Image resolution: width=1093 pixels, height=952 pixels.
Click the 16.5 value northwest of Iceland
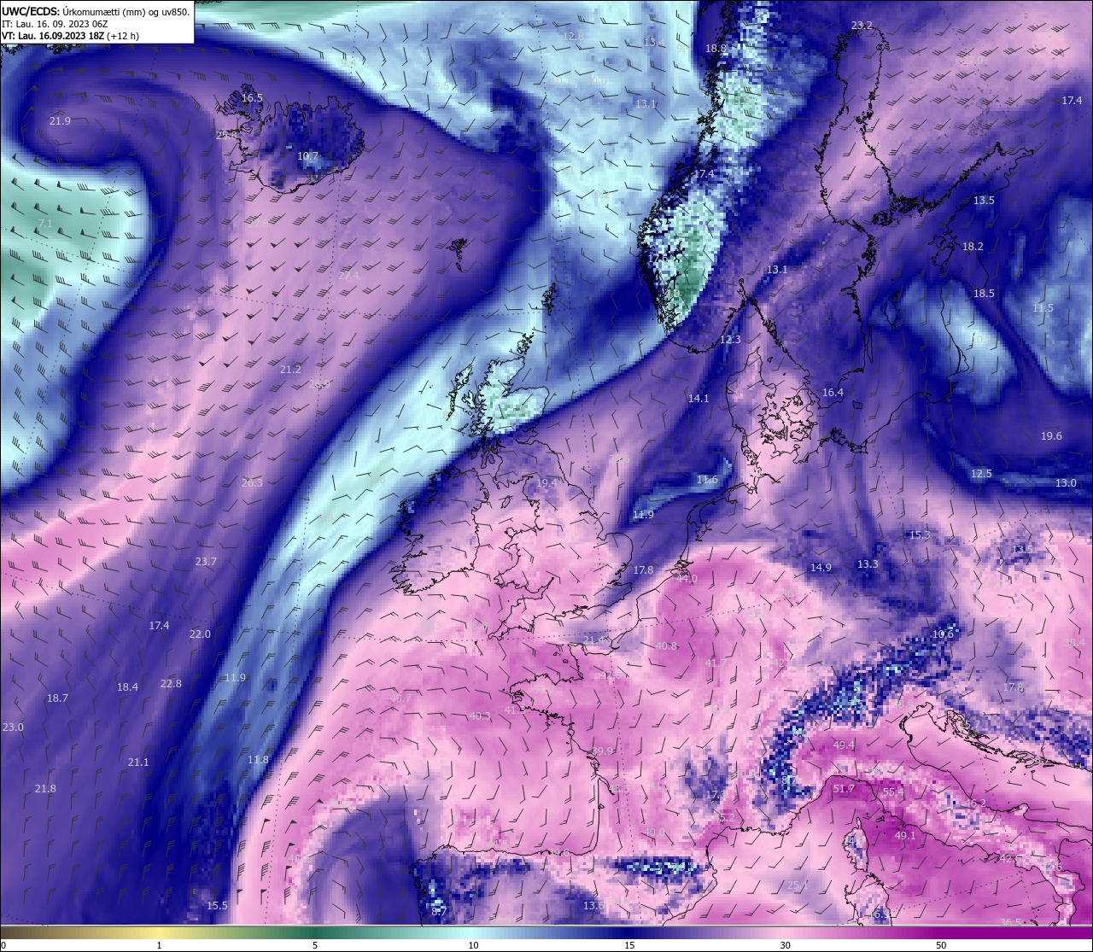click(x=252, y=98)
